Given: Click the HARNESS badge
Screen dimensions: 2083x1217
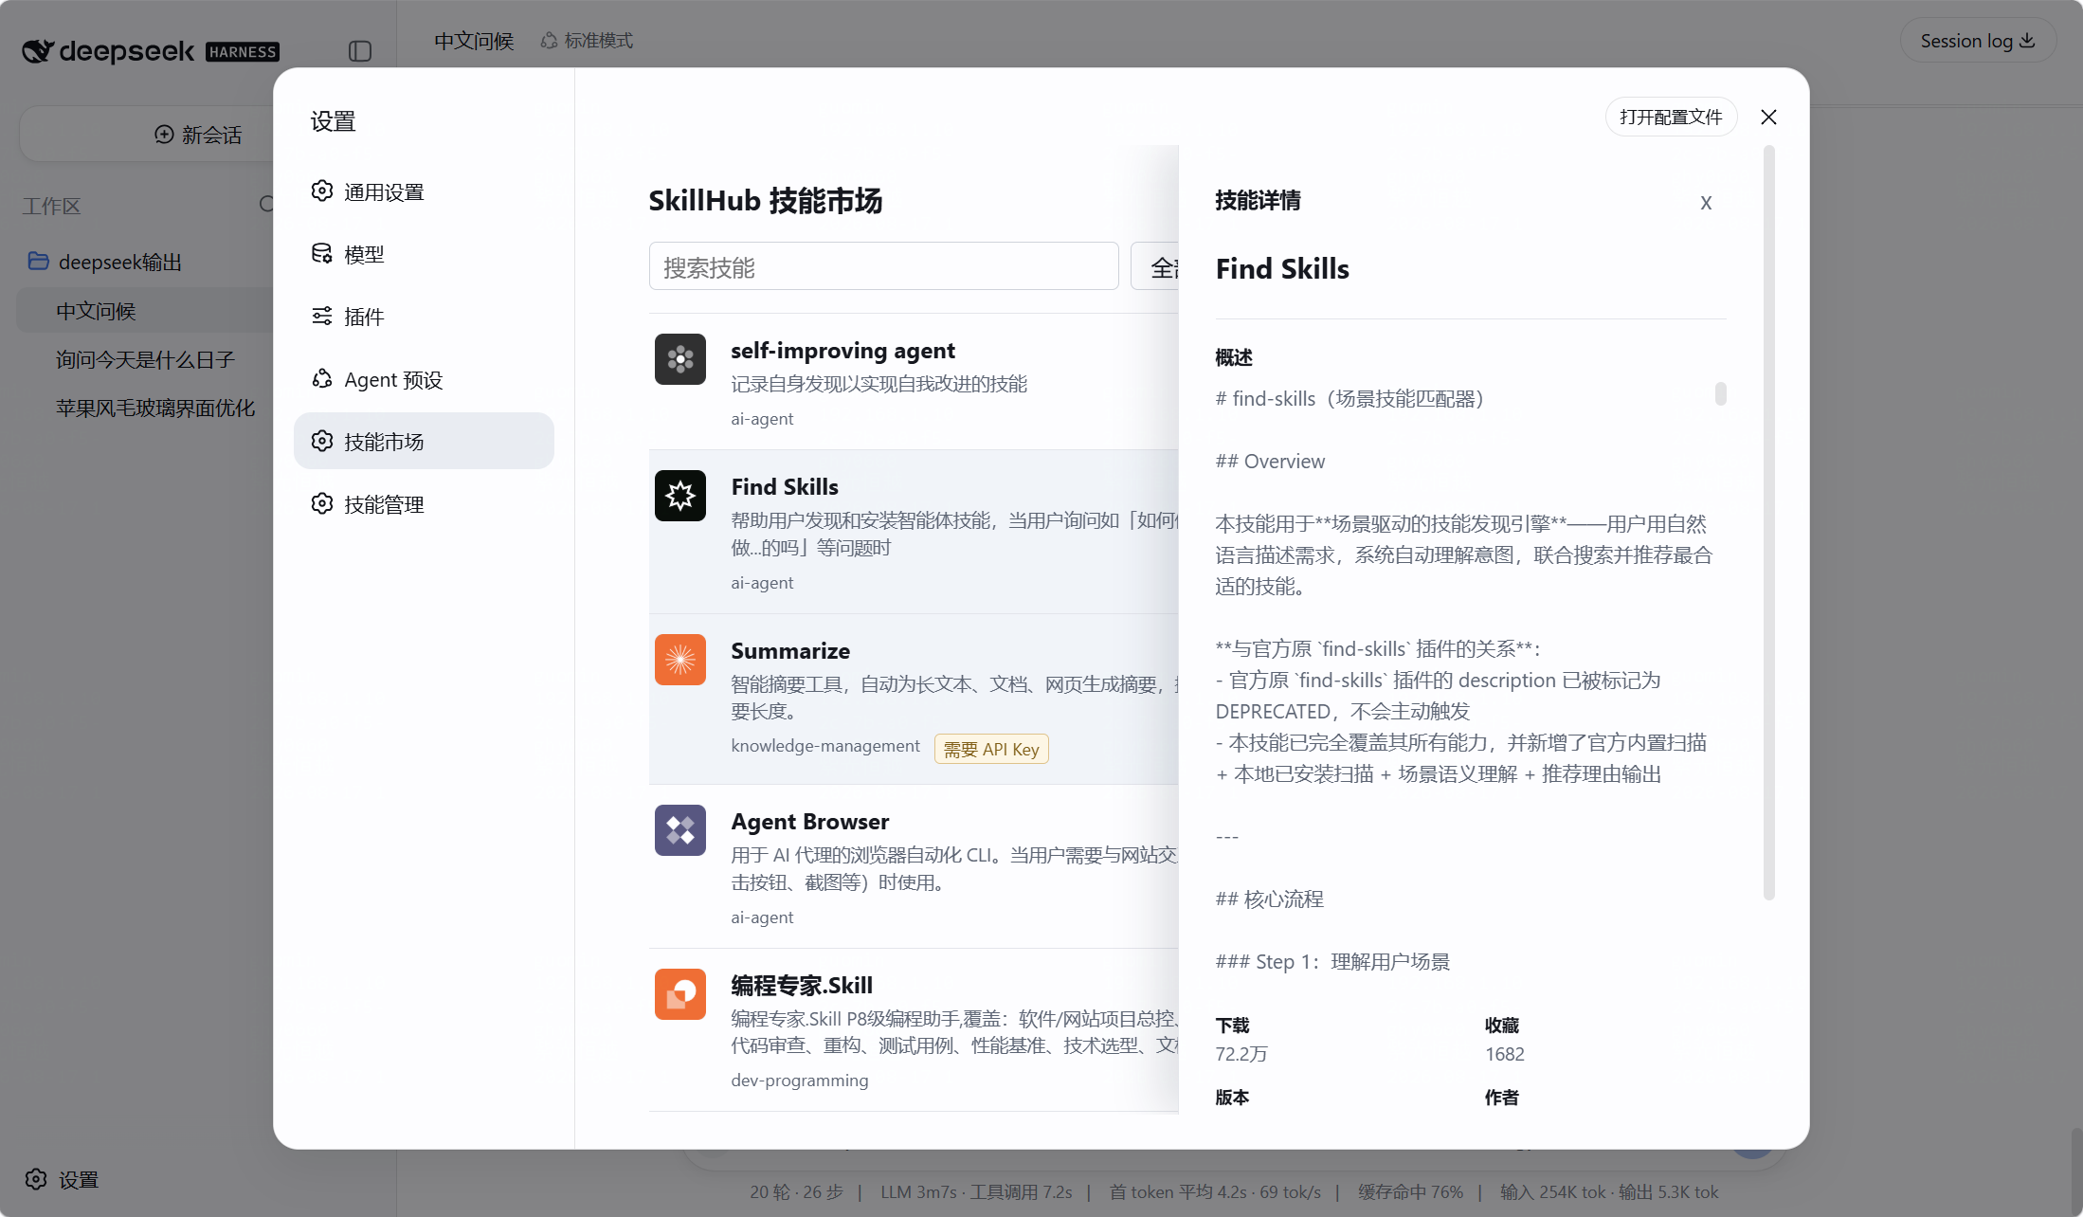Looking at the screenshot, I should (x=243, y=52).
